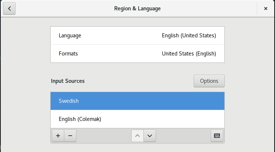Show keyboard layout preview
Screen dimensions: 275x152
[217, 136]
